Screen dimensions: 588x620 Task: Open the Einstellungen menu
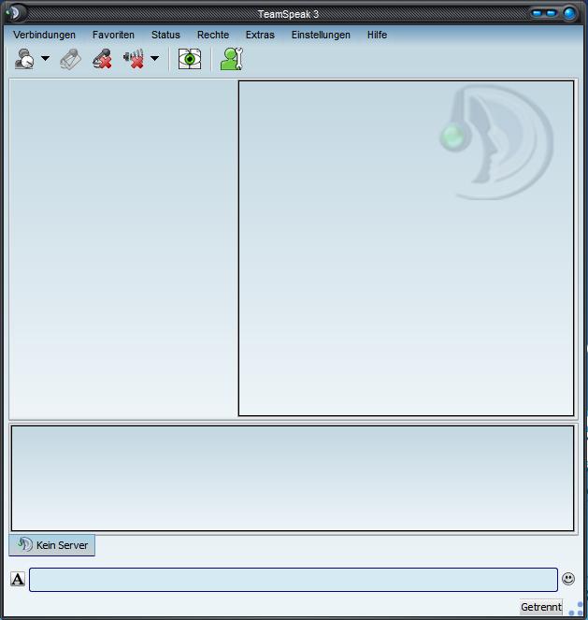coord(321,35)
